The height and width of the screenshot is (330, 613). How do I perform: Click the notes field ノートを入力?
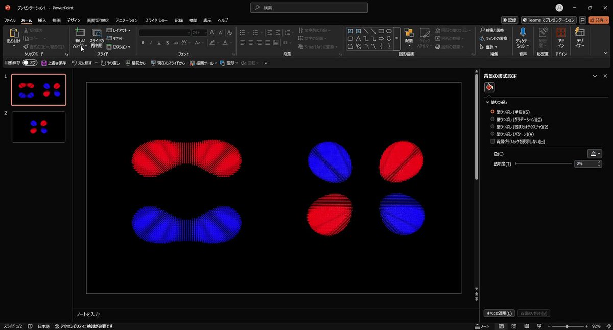pyautogui.click(x=88, y=314)
